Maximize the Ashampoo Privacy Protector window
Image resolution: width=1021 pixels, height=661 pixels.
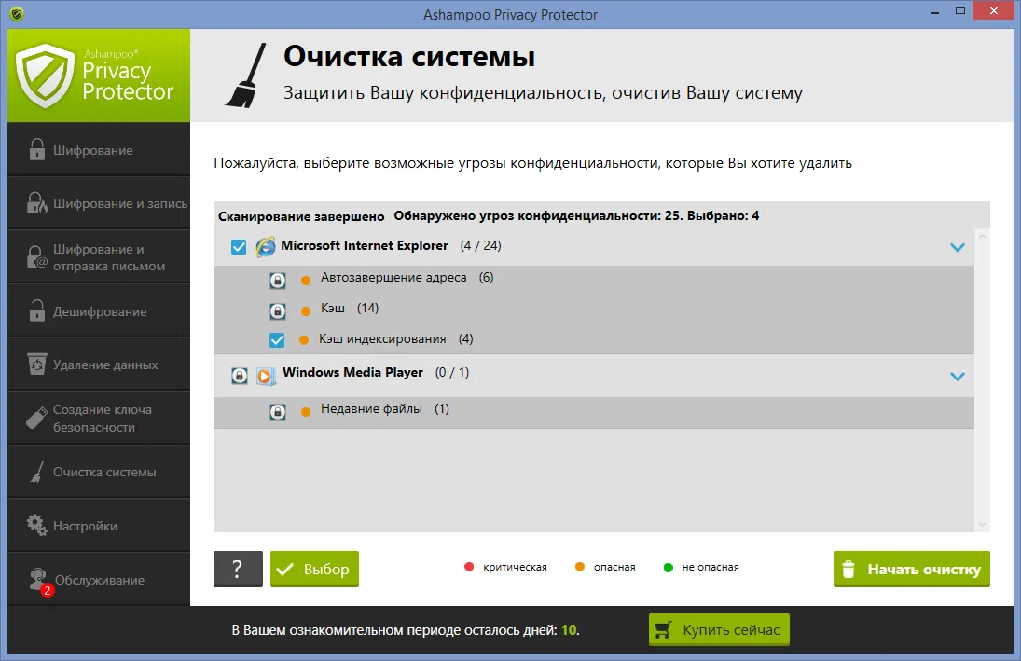click(960, 11)
